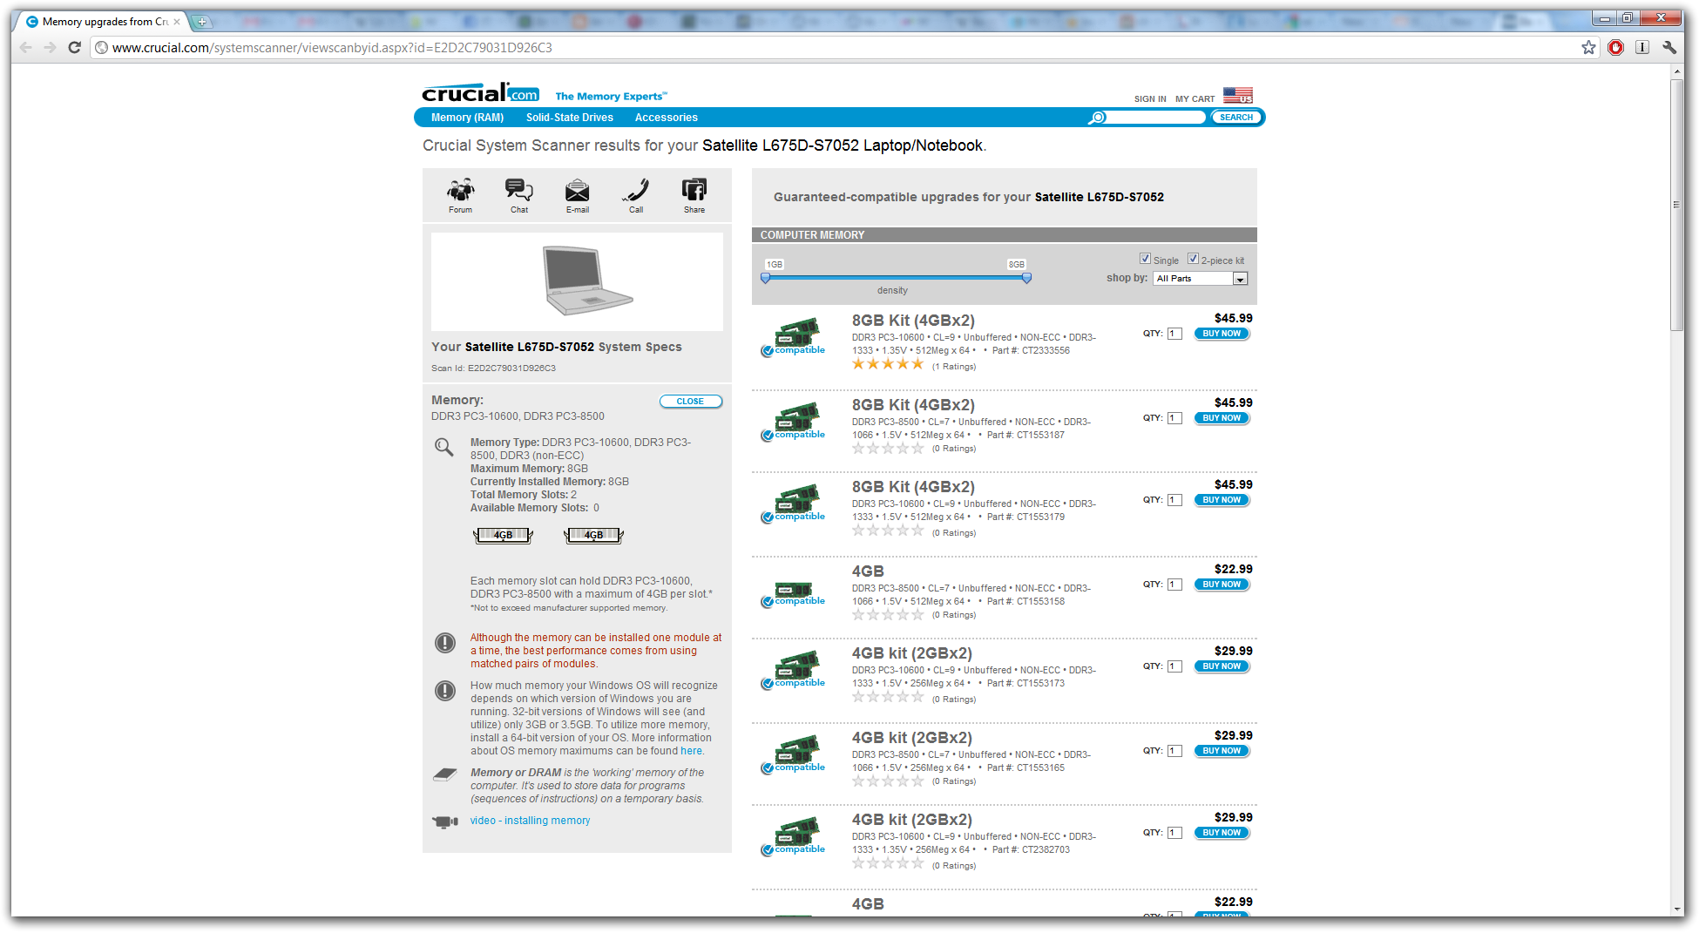Close the Memory details panel
Viewport: 1699px width, 933px height.
pyautogui.click(x=690, y=402)
